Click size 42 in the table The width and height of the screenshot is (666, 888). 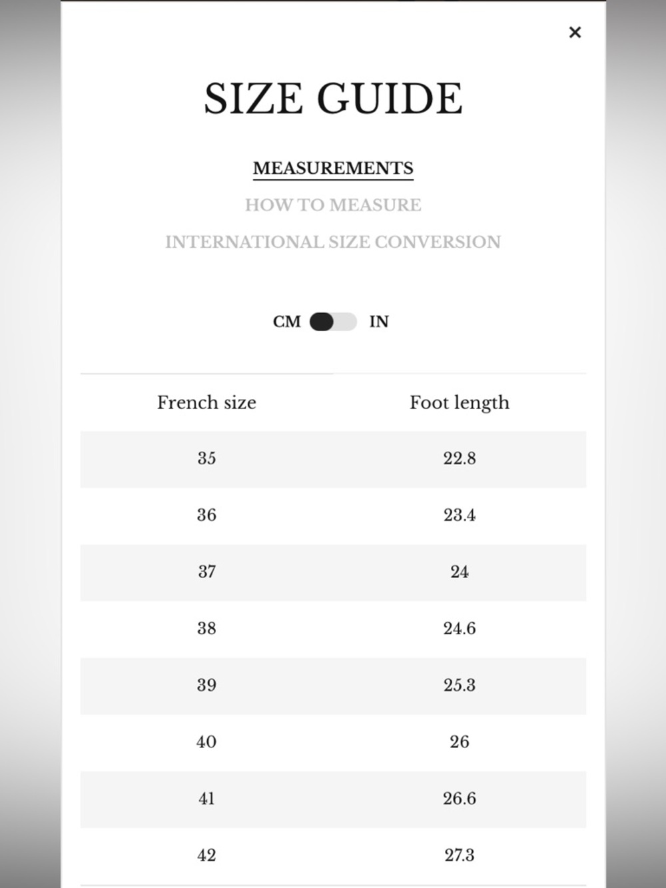coord(206,855)
